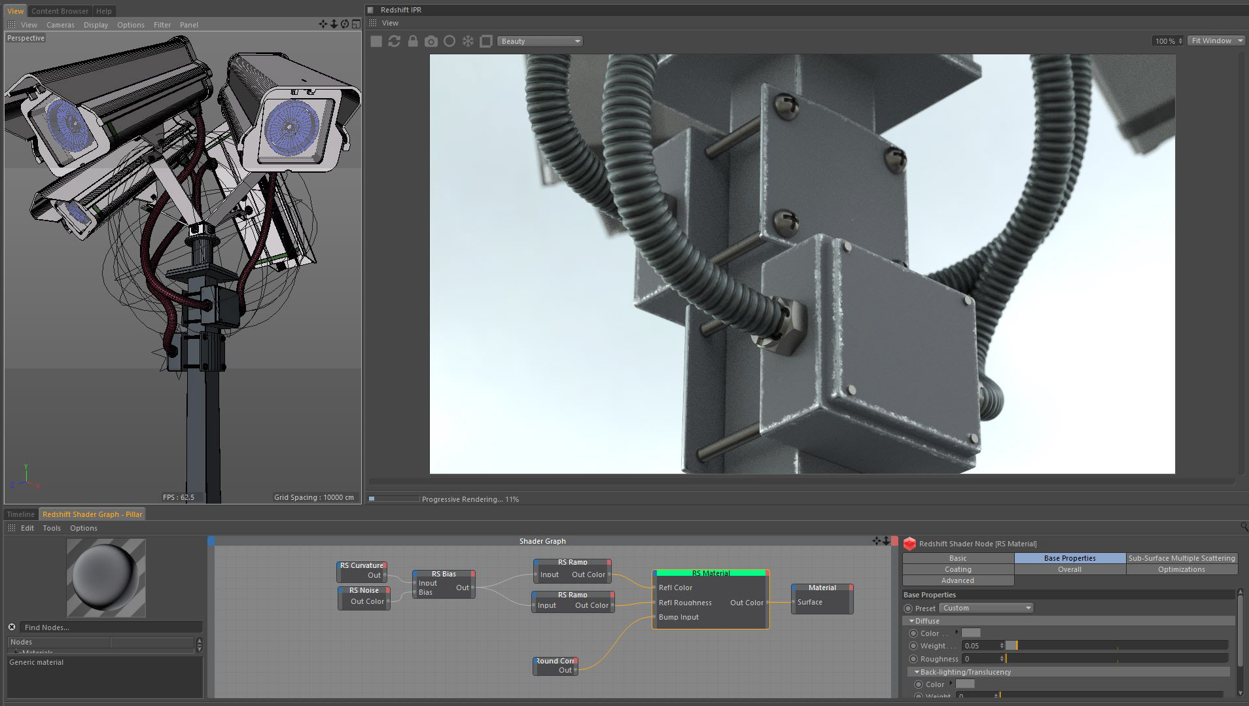Select the RS Noise node
The image size is (1249, 706).
(364, 597)
